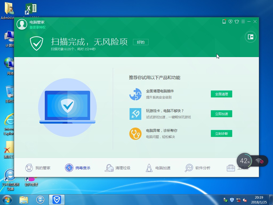The image size is (273, 205).
Task: Open the Windows Start menu
Action: pyautogui.click(x=7, y=200)
